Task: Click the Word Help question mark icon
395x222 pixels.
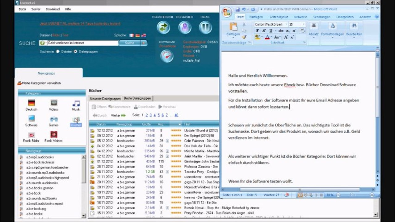Action: (376, 17)
